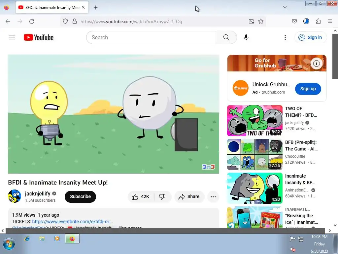Go to the YouTube home logo
The height and width of the screenshot is (254, 338).
(39, 37)
